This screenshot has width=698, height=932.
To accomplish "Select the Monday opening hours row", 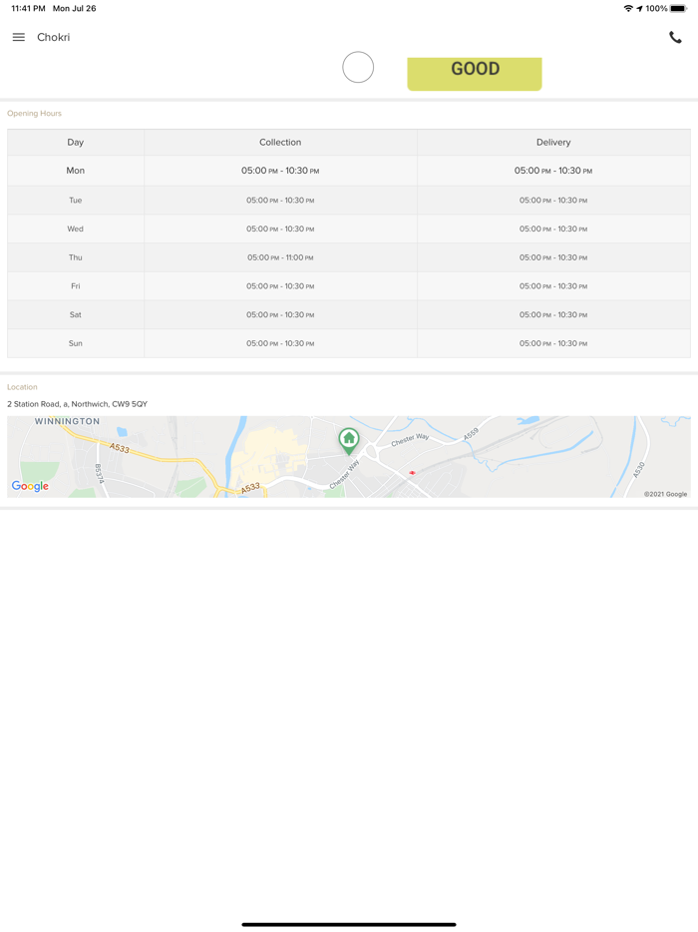I will (x=349, y=171).
